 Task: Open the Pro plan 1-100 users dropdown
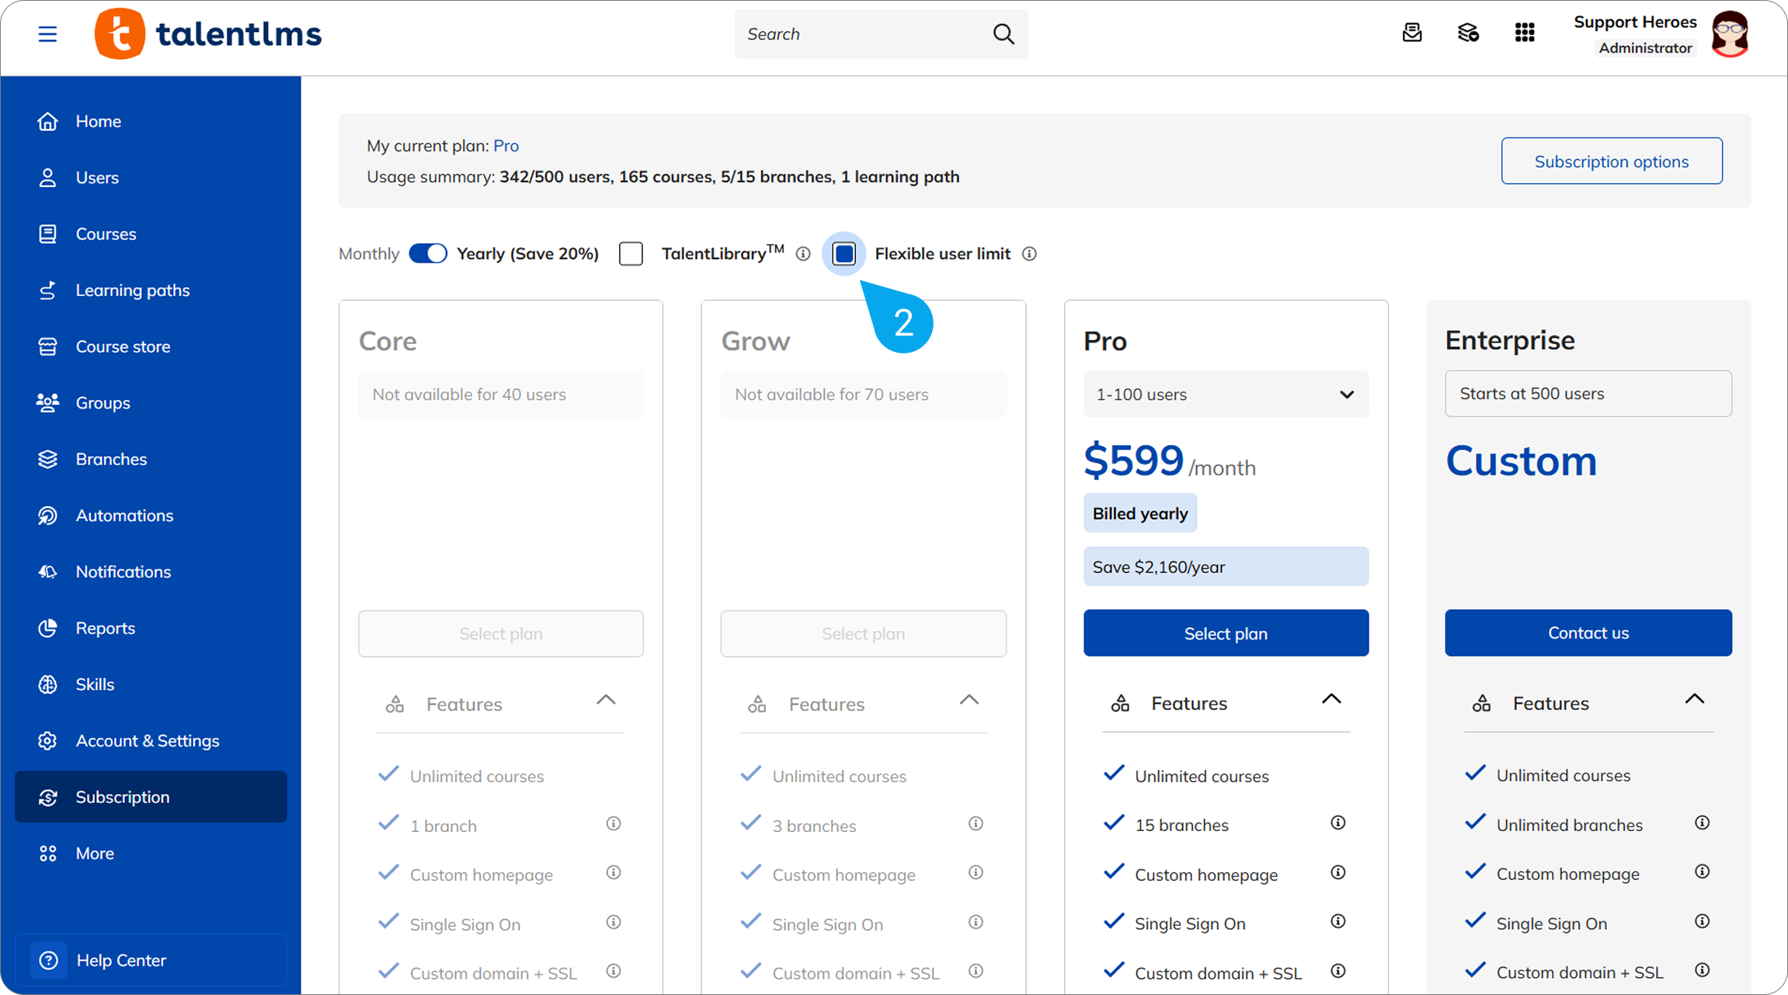click(1226, 394)
